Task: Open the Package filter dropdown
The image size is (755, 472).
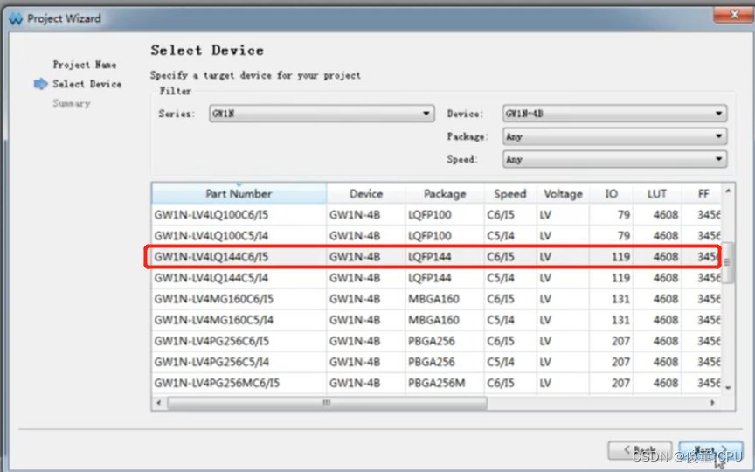Action: coord(614,136)
